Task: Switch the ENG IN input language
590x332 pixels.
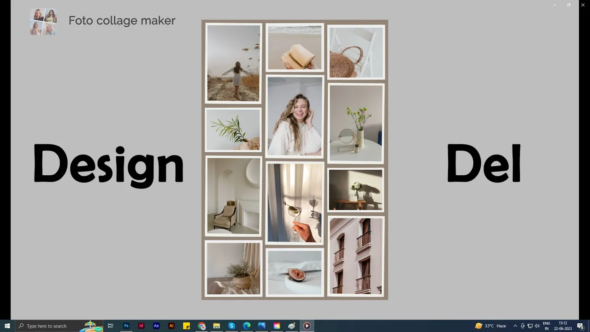Action: (x=546, y=326)
